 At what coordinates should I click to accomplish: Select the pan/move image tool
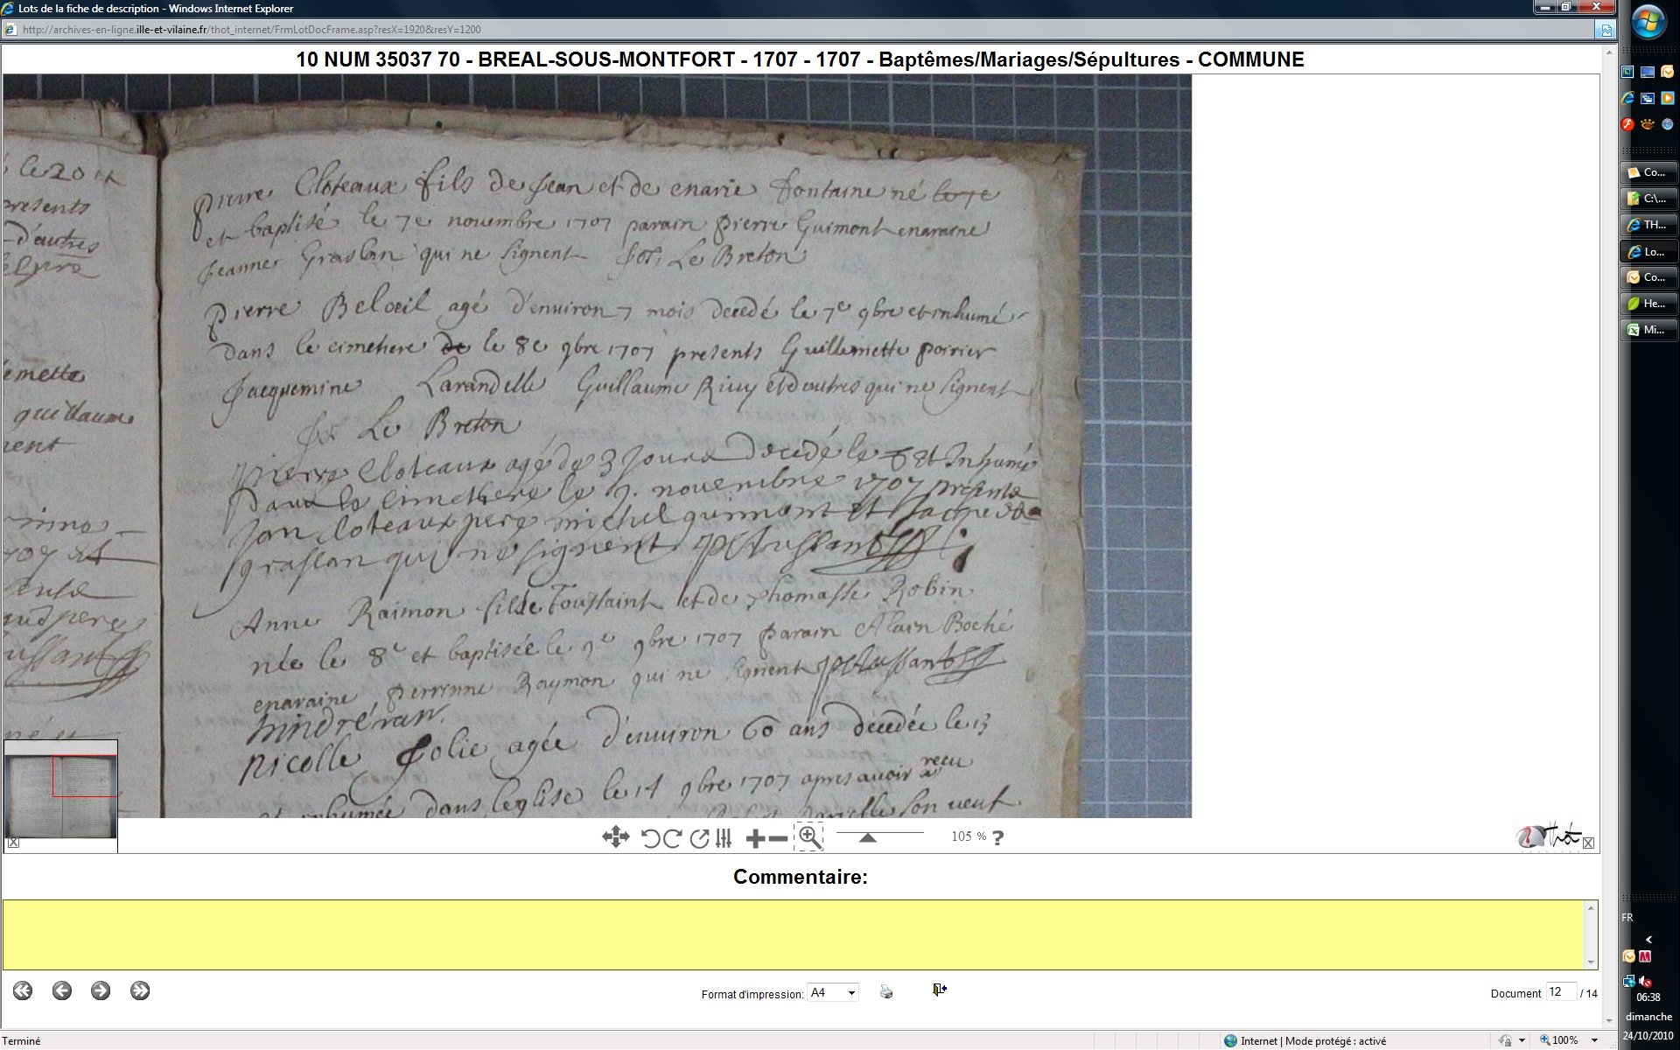pos(615,837)
